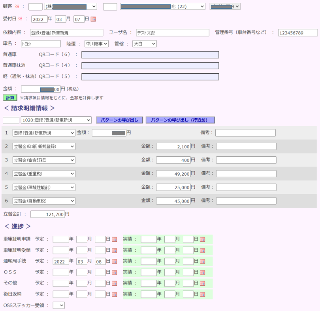This screenshot has width=320, height=311.
Task: Expand the 立替金(重量税) dropdown in row 4
Action: point(43,173)
